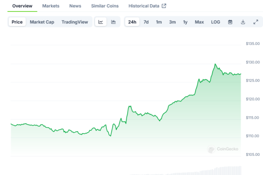
Task: Expand chart to fullscreen
Action: 256,22
